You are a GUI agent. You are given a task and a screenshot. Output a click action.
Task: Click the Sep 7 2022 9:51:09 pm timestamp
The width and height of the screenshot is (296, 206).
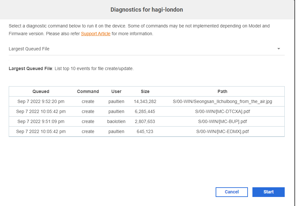point(42,121)
